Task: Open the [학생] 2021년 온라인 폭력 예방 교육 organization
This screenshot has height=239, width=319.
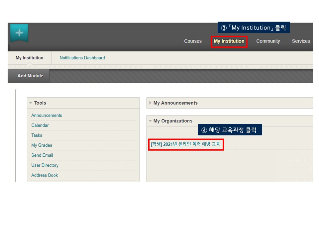Action: pos(185,144)
